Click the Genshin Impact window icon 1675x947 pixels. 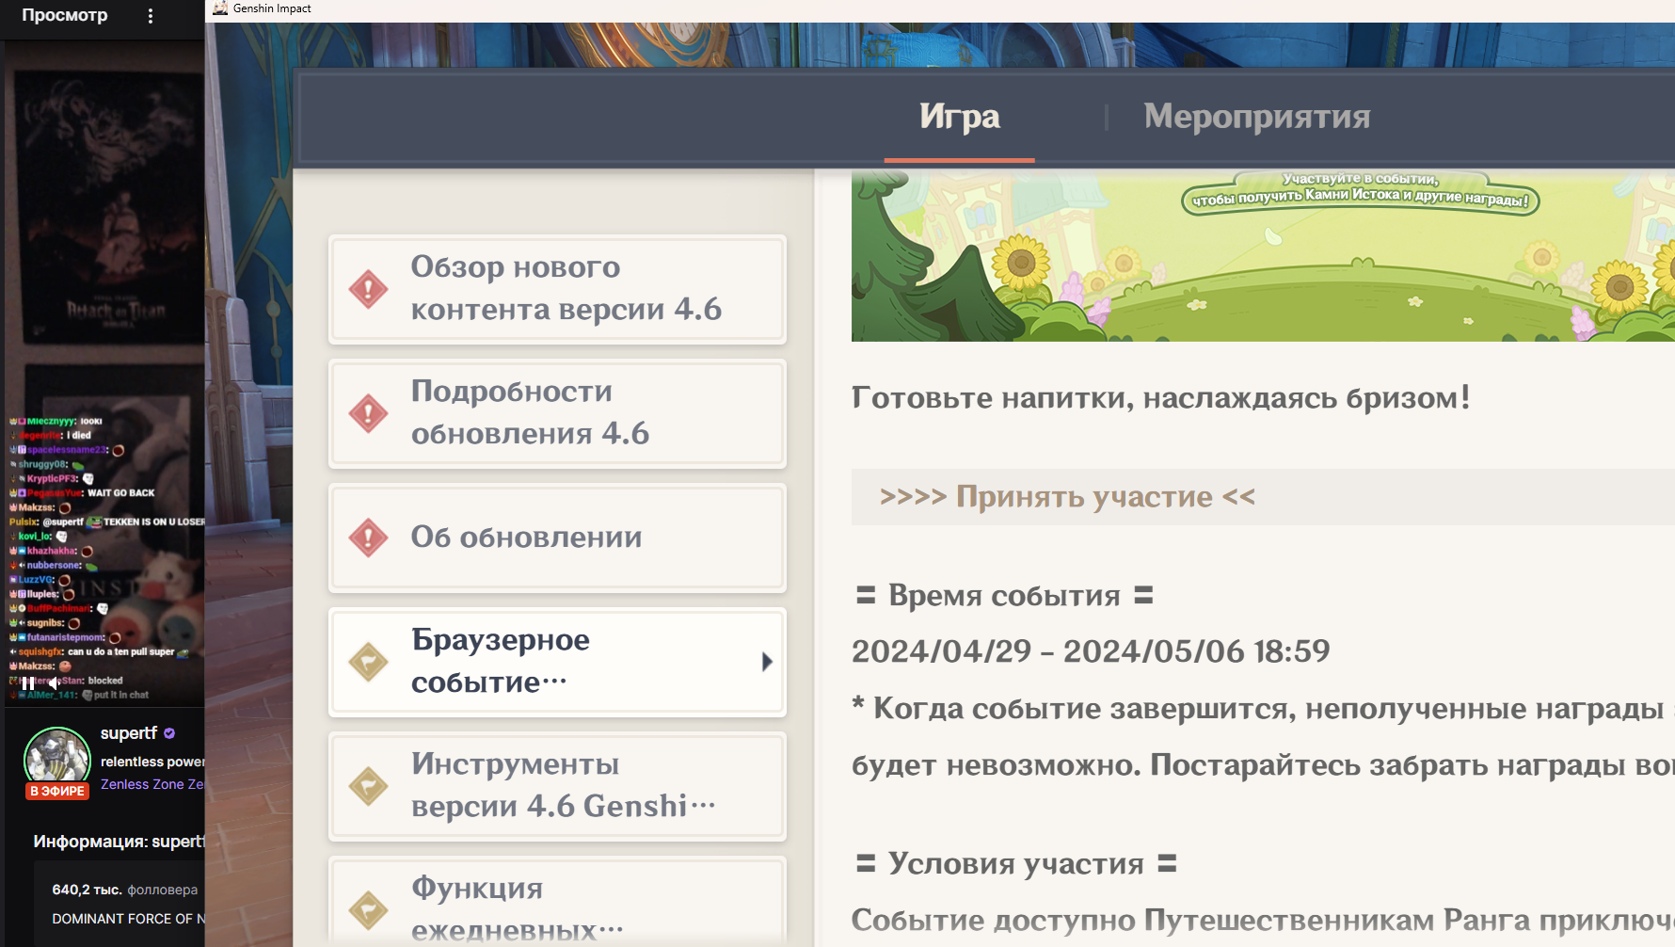click(x=220, y=8)
